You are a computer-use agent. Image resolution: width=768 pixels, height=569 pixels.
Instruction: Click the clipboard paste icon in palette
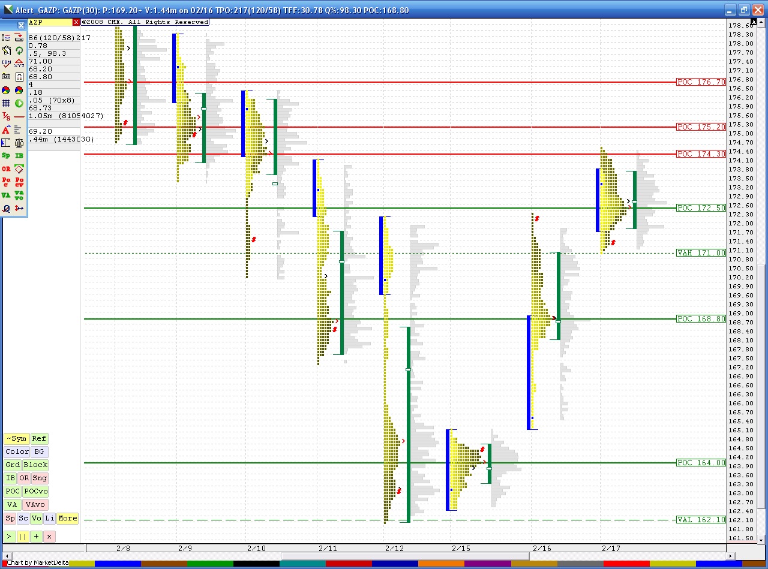click(x=6, y=50)
